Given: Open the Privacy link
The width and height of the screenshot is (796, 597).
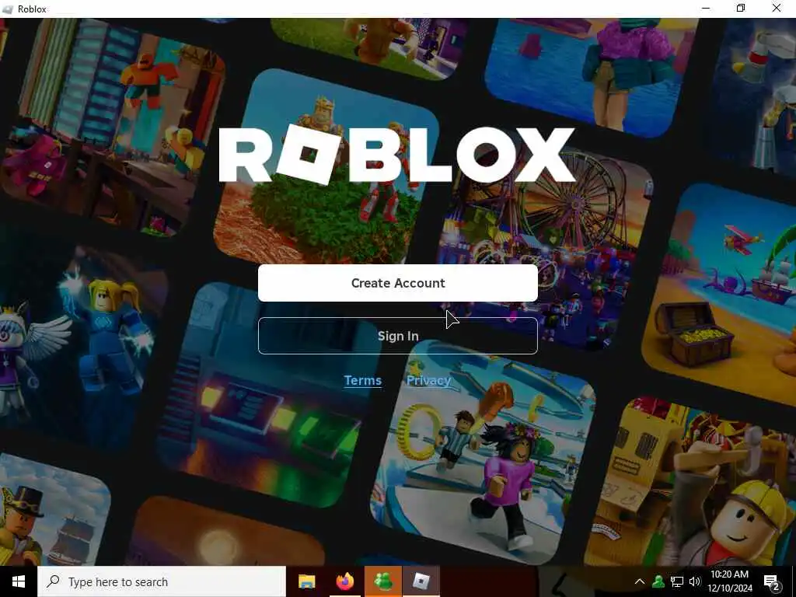Looking at the screenshot, I should tap(428, 380).
